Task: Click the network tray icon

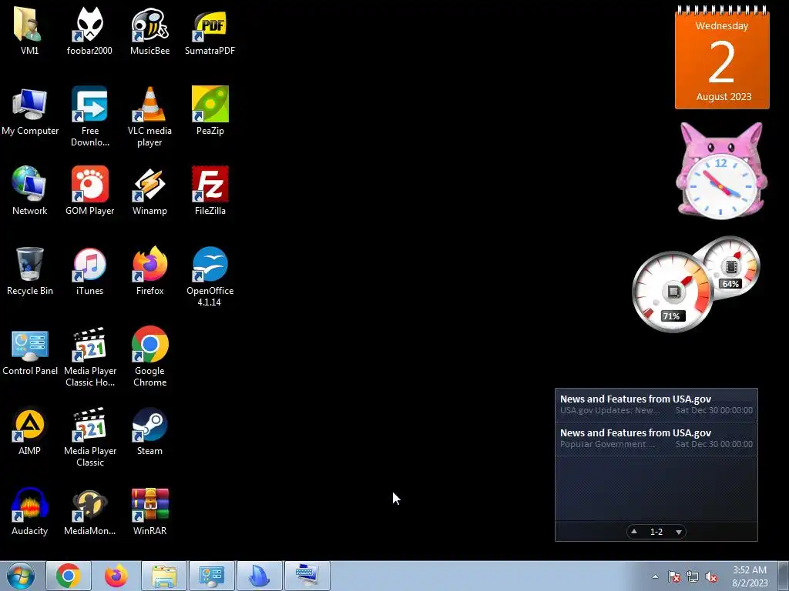Action: point(693,576)
